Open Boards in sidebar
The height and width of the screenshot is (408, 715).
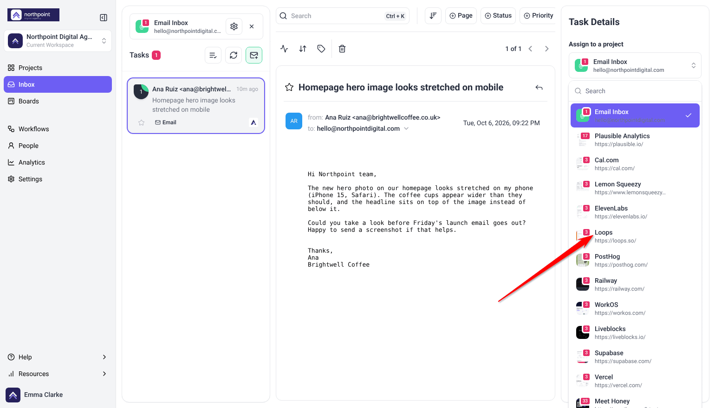58,101
